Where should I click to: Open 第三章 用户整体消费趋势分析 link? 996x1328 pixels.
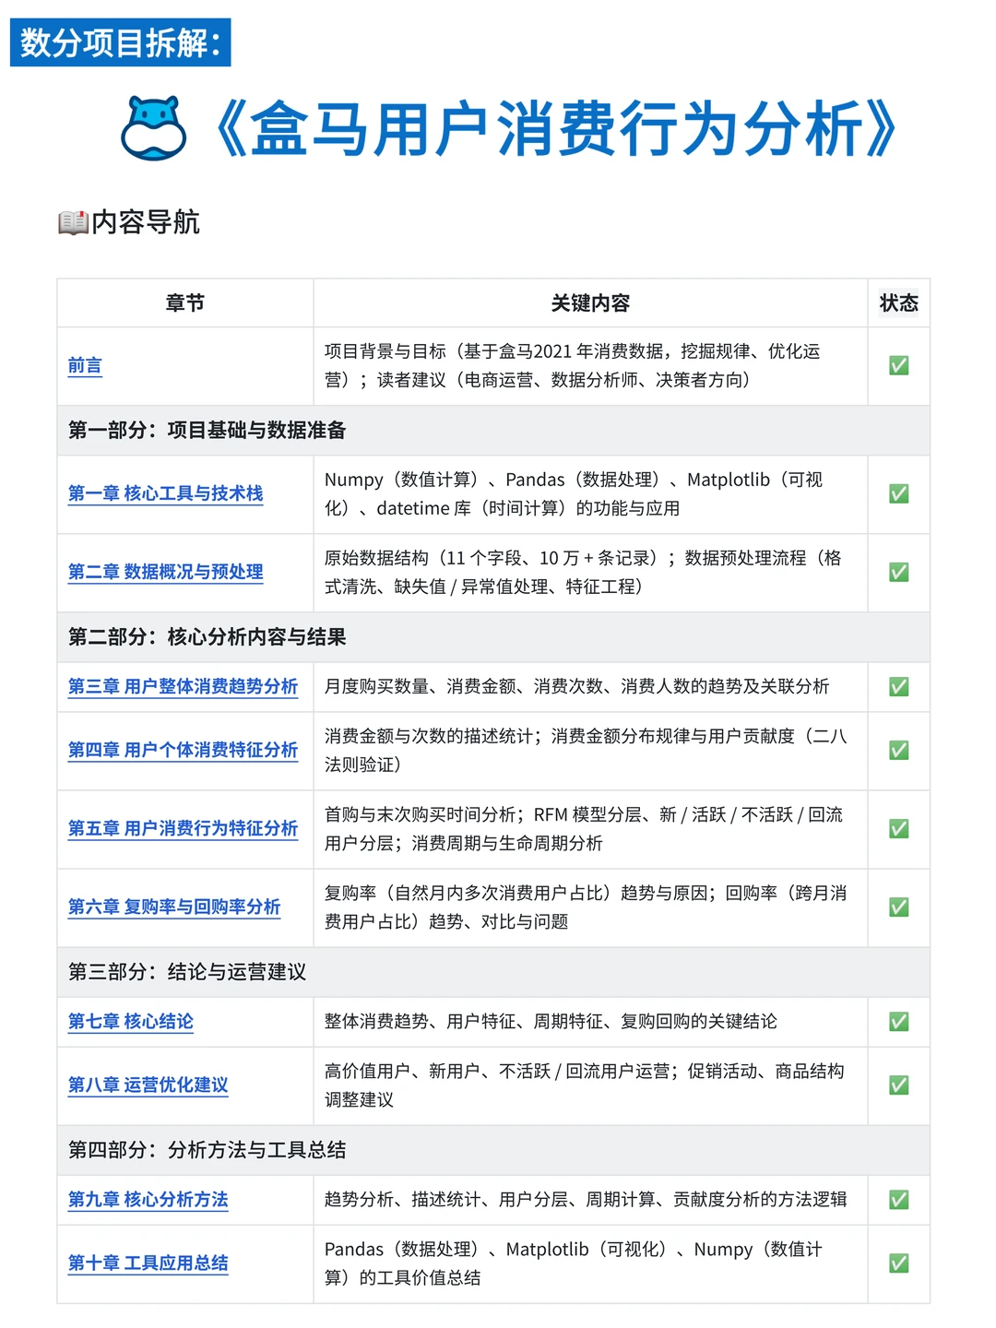coord(183,687)
